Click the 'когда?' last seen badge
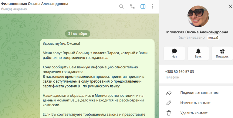The height and width of the screenshot is (118, 233). click(x=213, y=38)
